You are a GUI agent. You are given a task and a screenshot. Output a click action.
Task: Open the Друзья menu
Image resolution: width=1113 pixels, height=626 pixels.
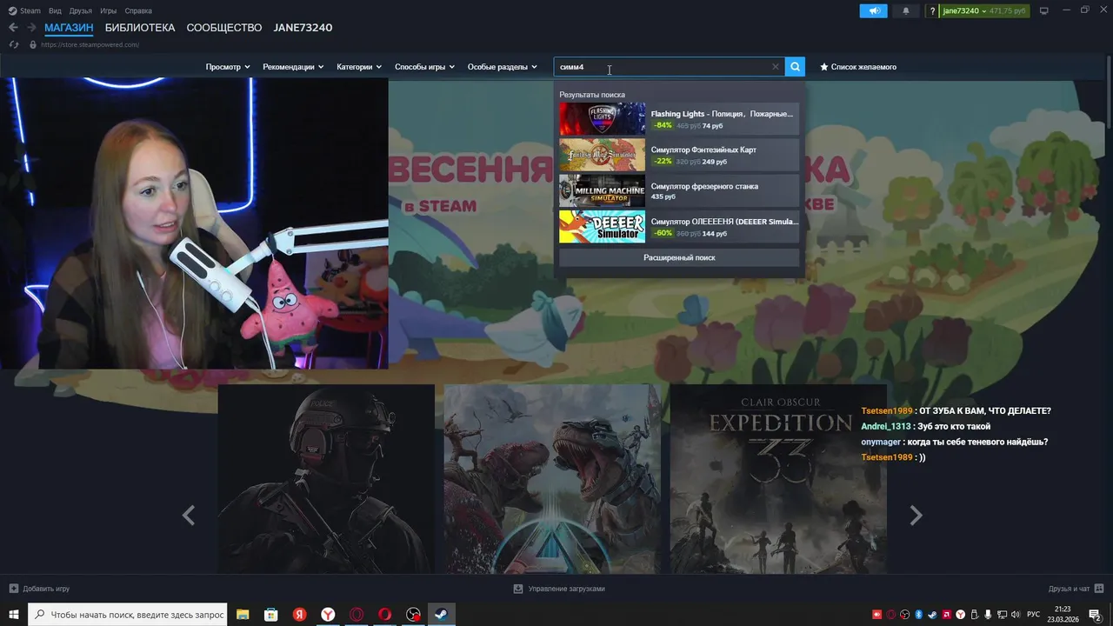tap(80, 10)
